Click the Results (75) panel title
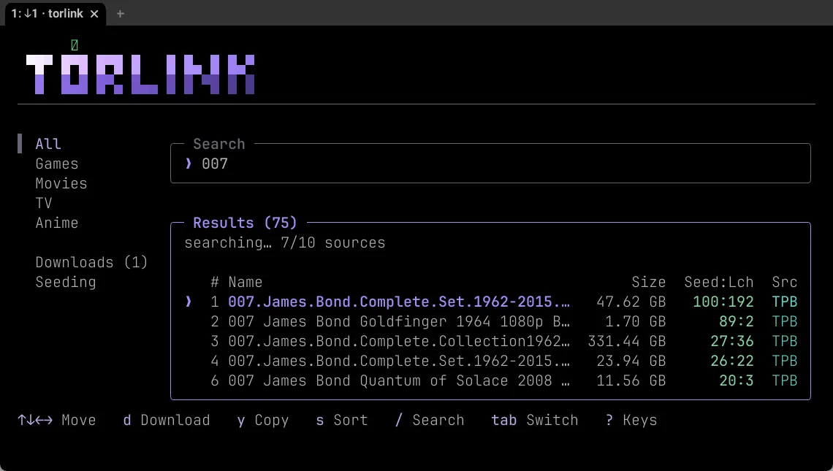This screenshot has width=833, height=471. pos(245,223)
